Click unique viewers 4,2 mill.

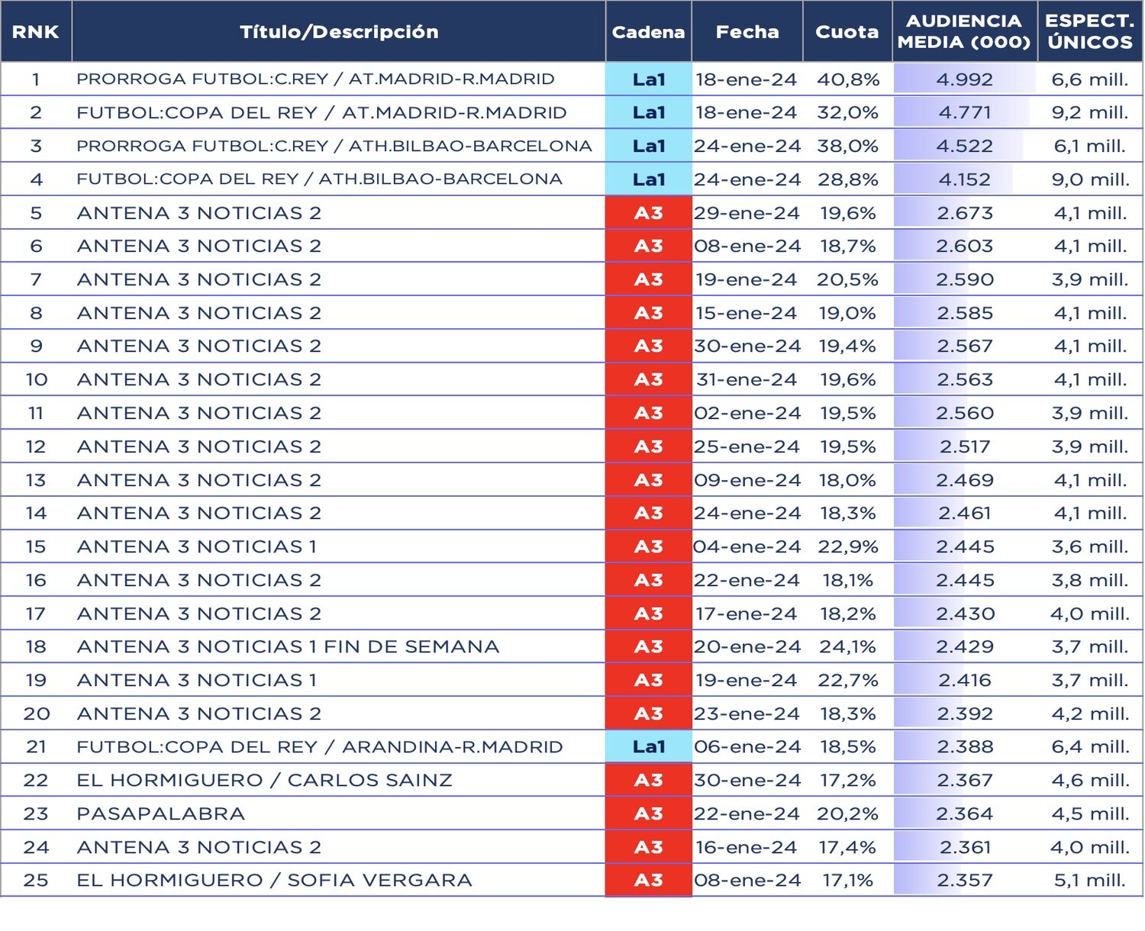pos(1090,714)
